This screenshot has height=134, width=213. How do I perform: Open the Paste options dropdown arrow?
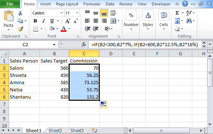[8, 30]
